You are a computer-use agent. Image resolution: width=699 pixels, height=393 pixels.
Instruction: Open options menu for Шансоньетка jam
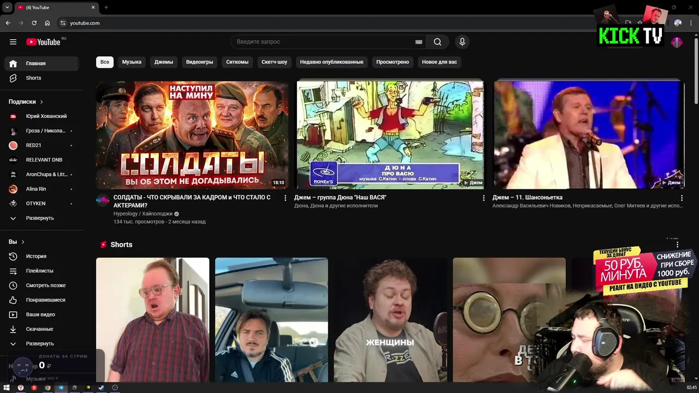(682, 198)
